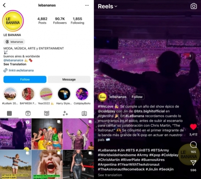Screen dimensions: 201x179
Task: Open comments via speech bubble icon
Action: pyautogui.click(x=193, y=145)
